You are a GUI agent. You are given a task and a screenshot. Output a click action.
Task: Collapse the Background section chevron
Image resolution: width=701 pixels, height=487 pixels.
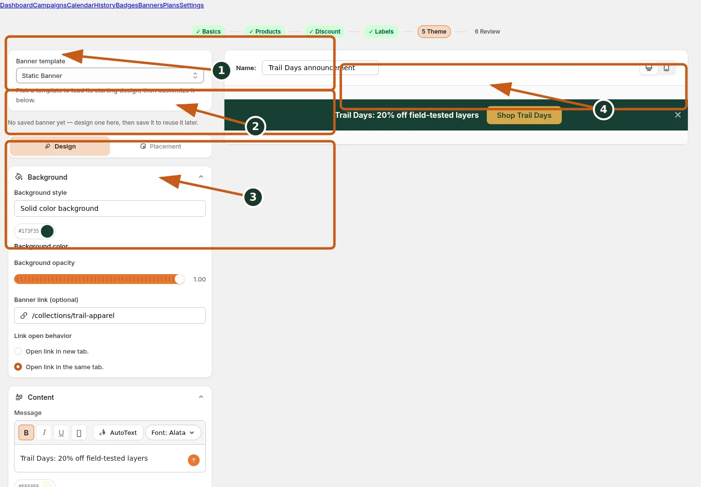pos(201,177)
